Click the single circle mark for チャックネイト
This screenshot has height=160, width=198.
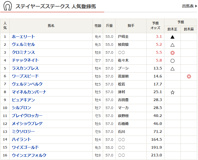tap(172, 61)
